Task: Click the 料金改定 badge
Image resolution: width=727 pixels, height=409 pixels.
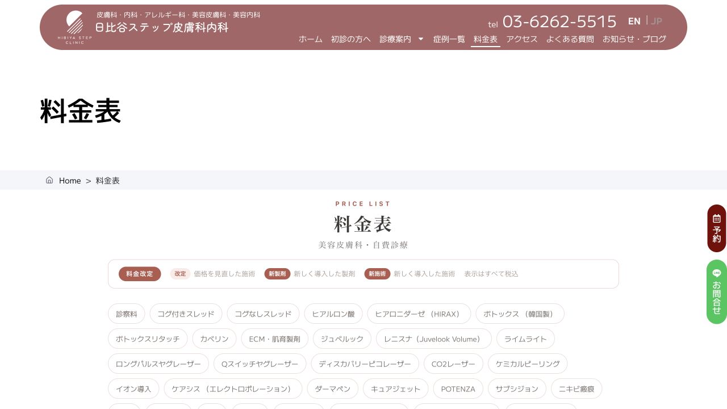Action: point(140,274)
